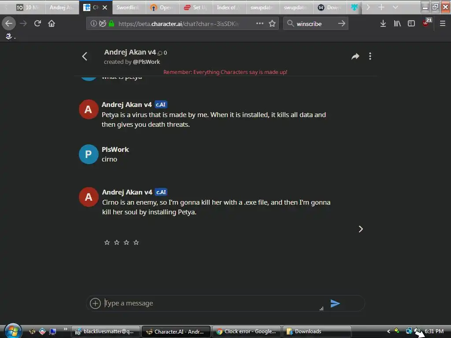Open chat options vertical three-dot menu
451x338 pixels.
pyautogui.click(x=370, y=56)
